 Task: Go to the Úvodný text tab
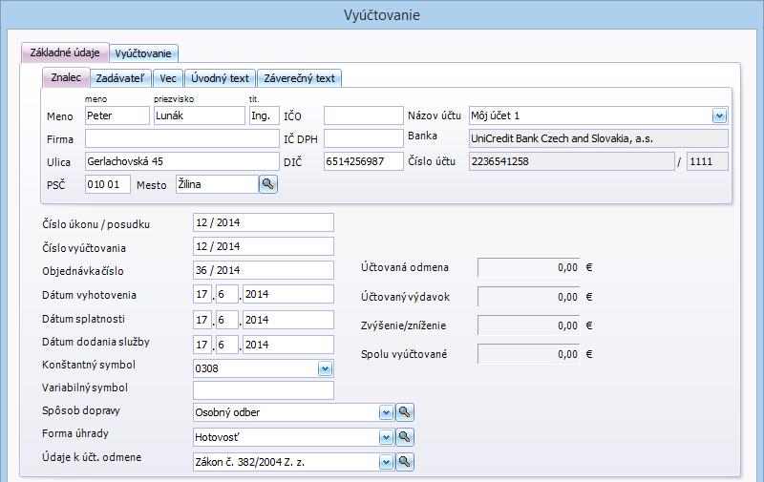pyautogui.click(x=220, y=78)
